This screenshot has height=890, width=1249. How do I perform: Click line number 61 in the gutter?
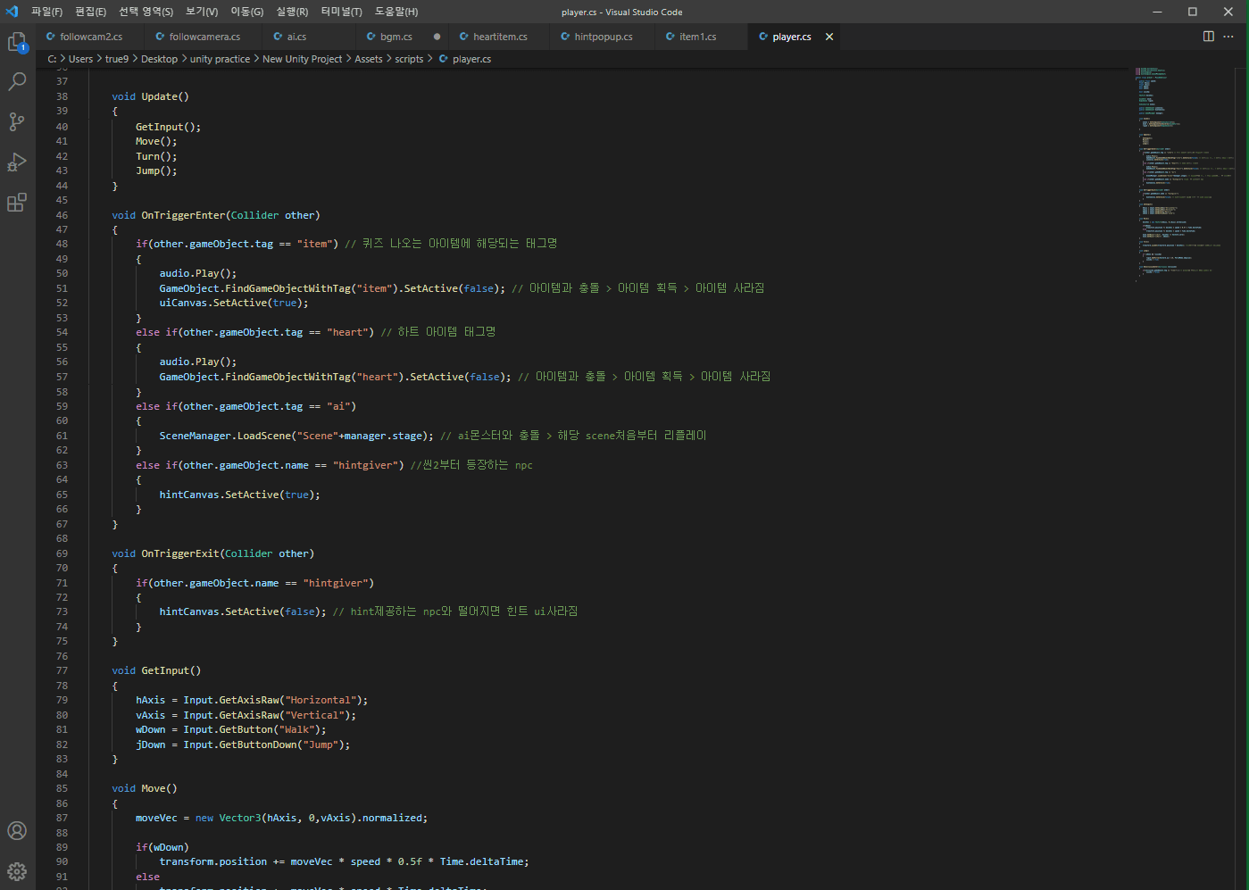click(x=62, y=436)
